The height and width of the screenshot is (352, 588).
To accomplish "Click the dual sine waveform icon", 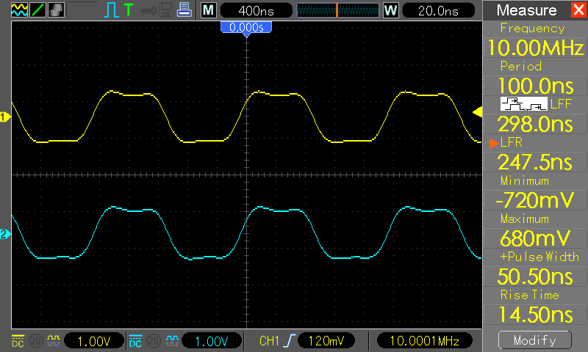I will point(19,10).
